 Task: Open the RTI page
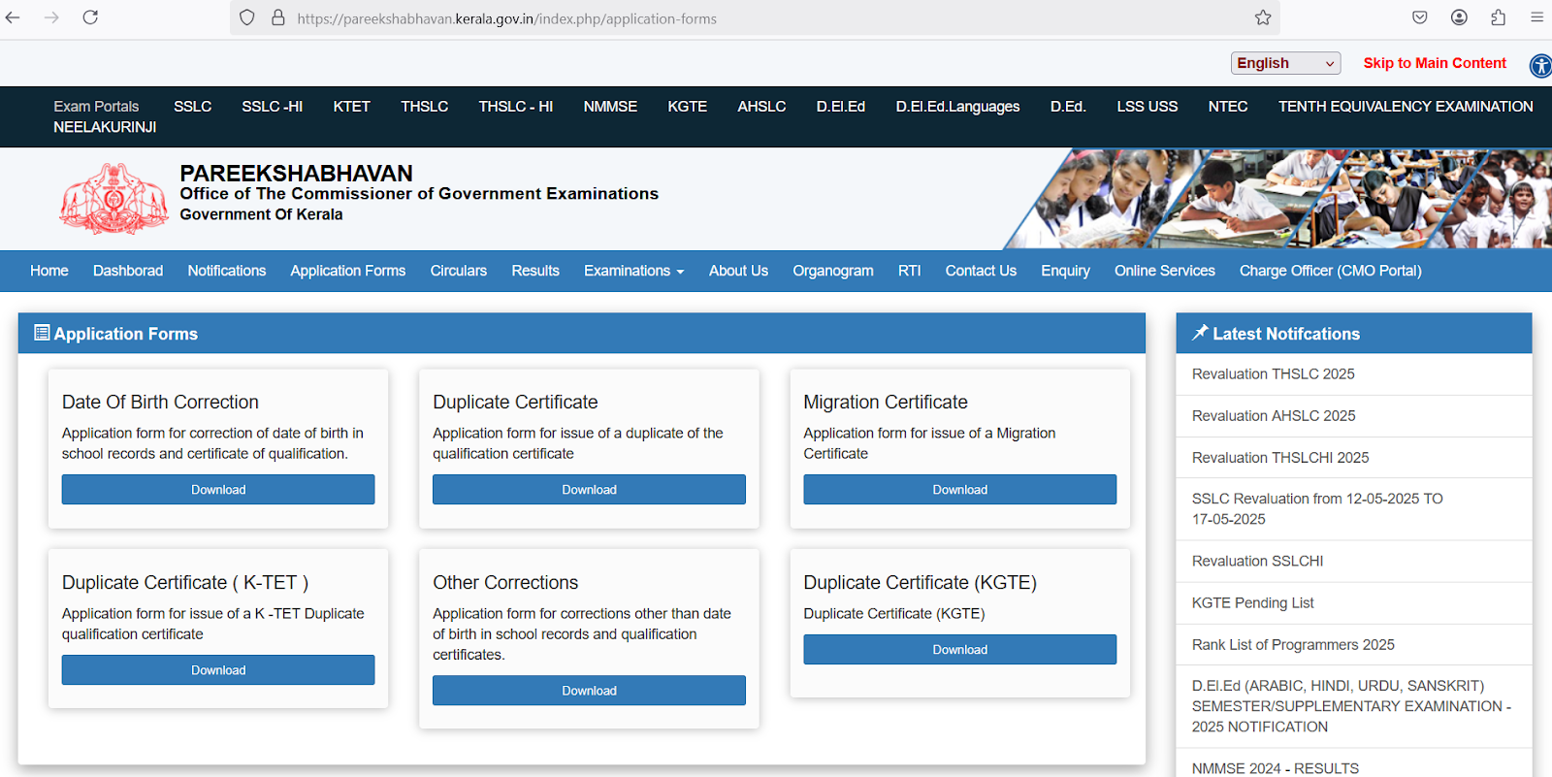tap(910, 271)
